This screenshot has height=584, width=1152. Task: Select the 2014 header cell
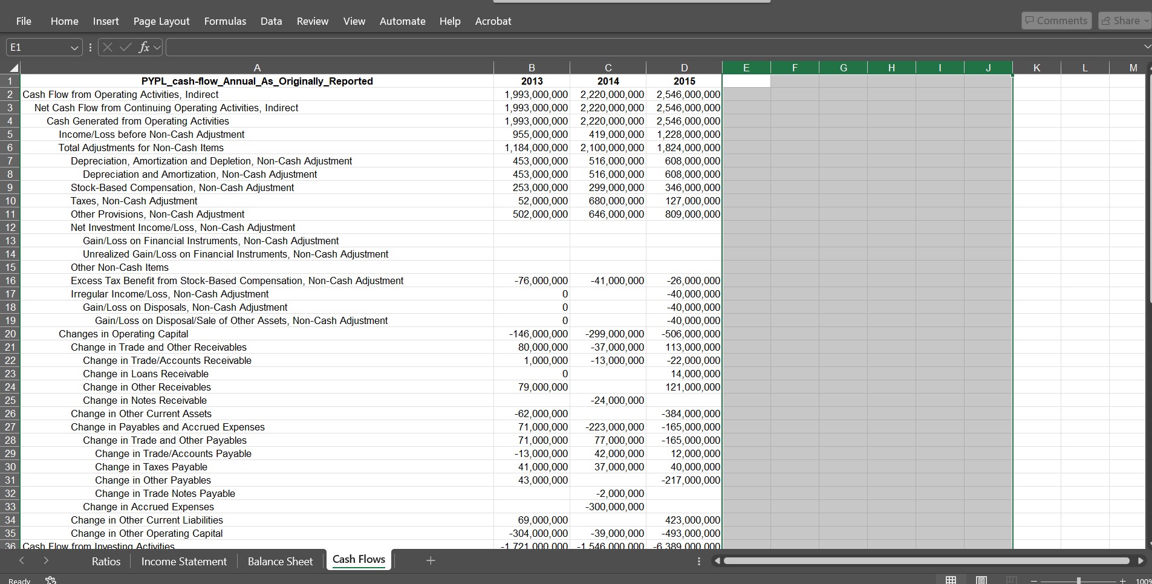pos(608,81)
